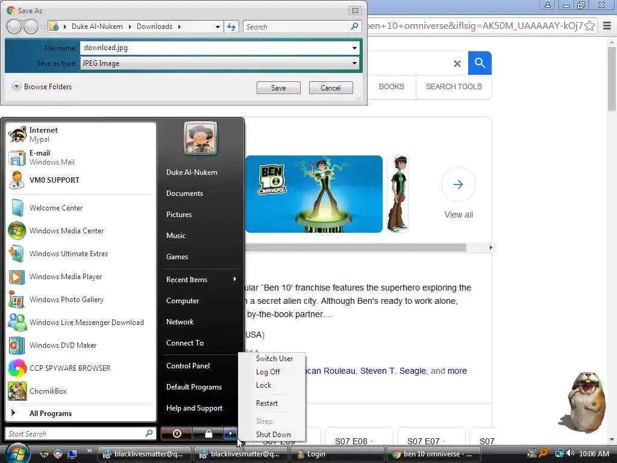617x463 pixels.
Task: Close the shutdown options arrow menu
Action: click(231, 433)
